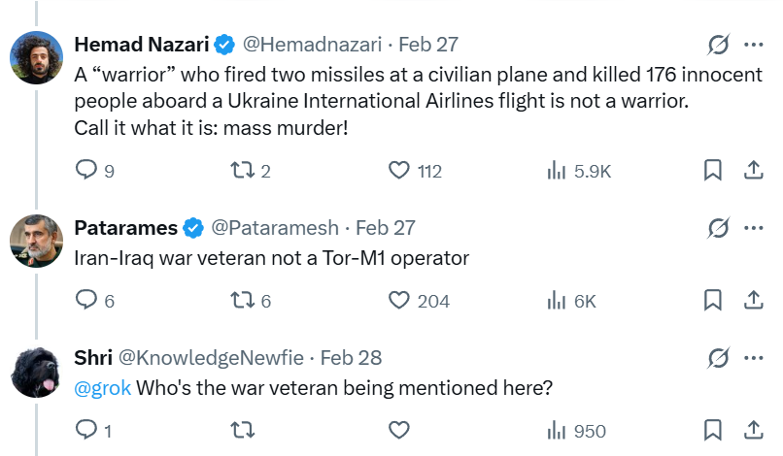783x456 pixels.
Task: Click Grok icon on Hemad Nazari's tweet
Action: point(718,45)
